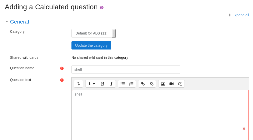Click the required icon next to Question name
Viewport: 253px width, 140px height.
[x=62, y=68]
